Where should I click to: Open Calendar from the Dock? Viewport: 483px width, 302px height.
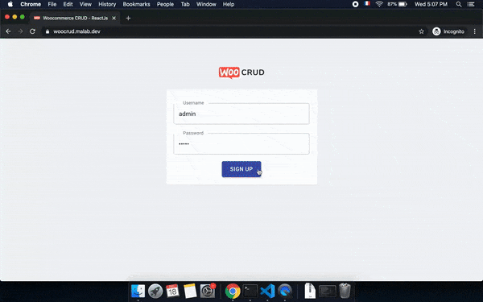pos(172,291)
